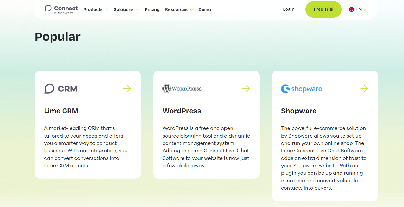Select the WordPress heading link
This screenshot has height=207, width=404.
(x=182, y=111)
